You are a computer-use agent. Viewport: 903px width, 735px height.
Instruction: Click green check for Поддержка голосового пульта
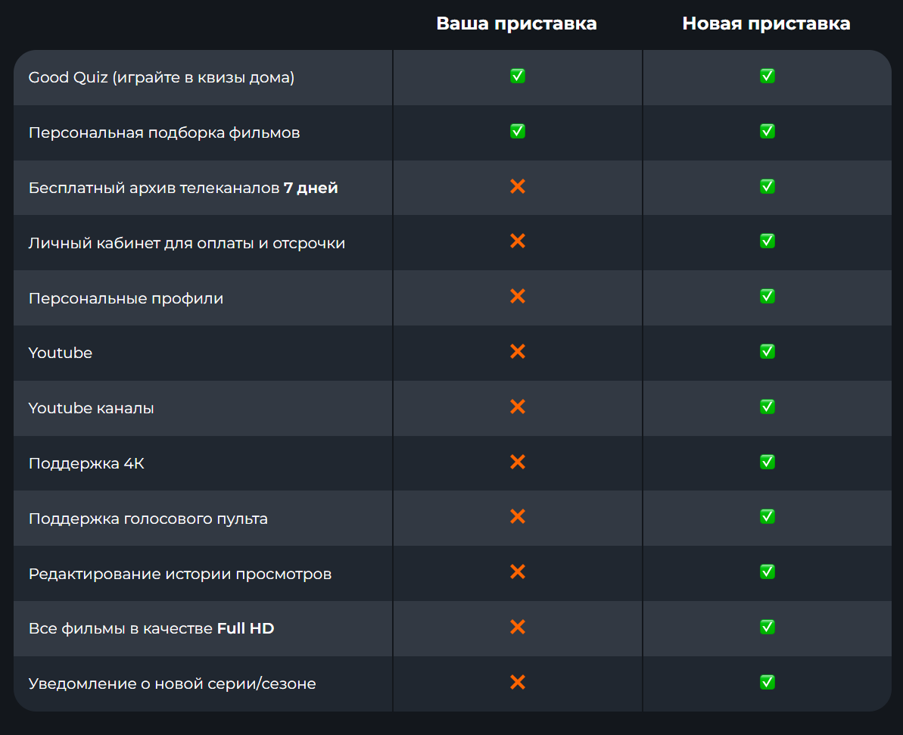pyautogui.click(x=767, y=517)
